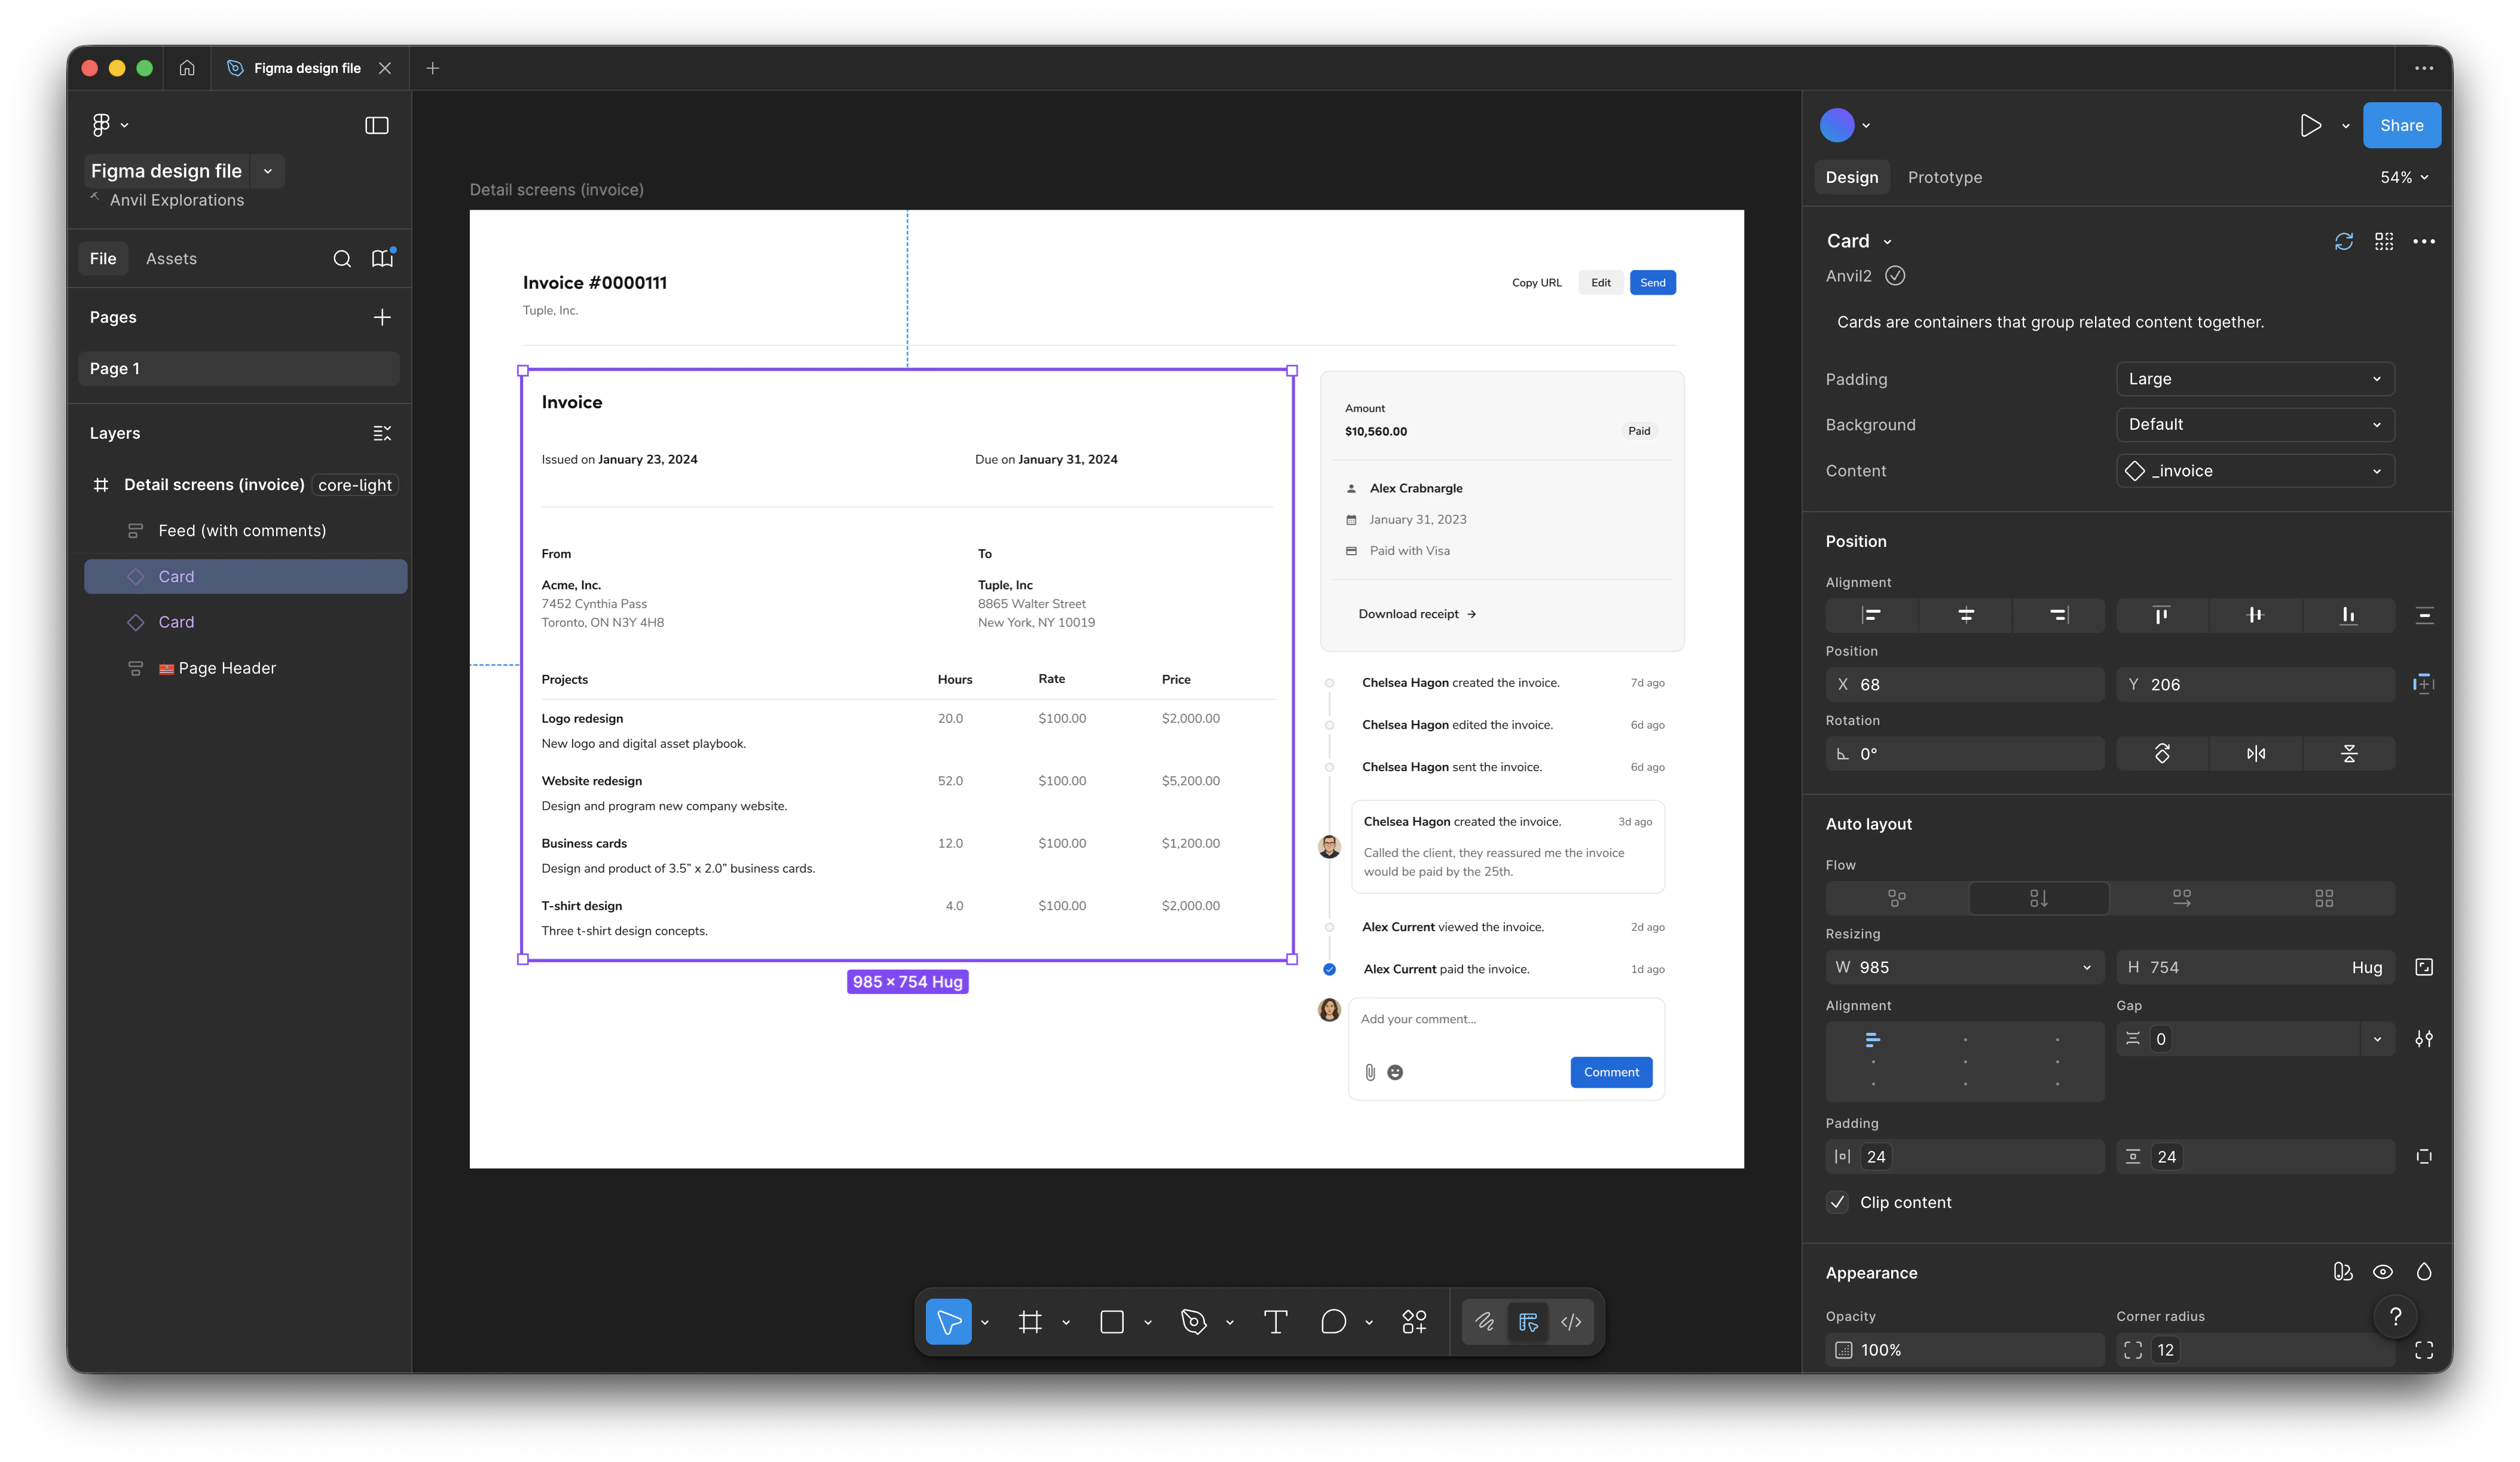This screenshot has width=2520, height=1462.
Task: Collapse all layers icon
Action: click(x=382, y=433)
